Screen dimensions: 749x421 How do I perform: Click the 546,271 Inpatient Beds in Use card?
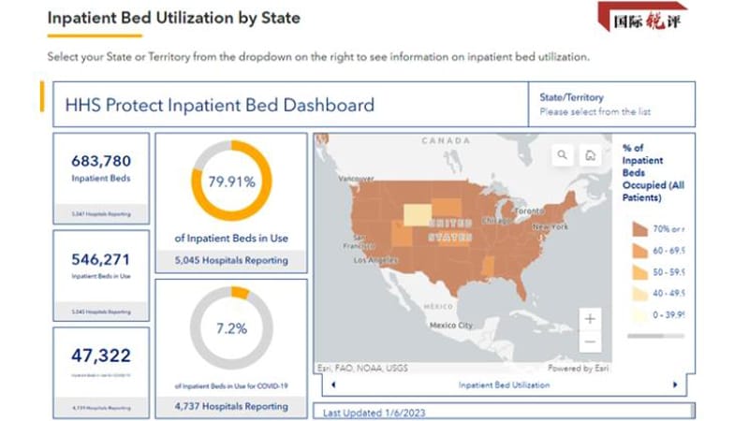pos(101,276)
